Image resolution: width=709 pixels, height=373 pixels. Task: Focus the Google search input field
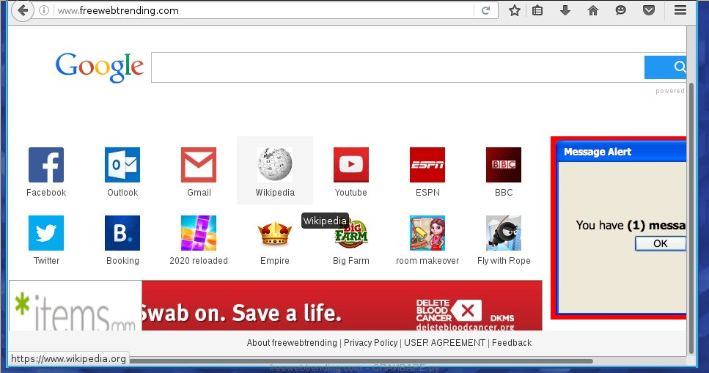397,67
